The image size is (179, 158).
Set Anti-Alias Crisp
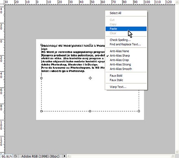click(x=126, y=60)
